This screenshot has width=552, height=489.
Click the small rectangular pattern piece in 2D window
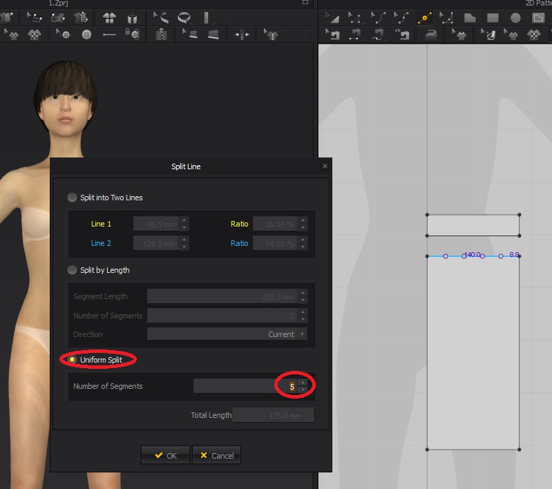pos(473,225)
